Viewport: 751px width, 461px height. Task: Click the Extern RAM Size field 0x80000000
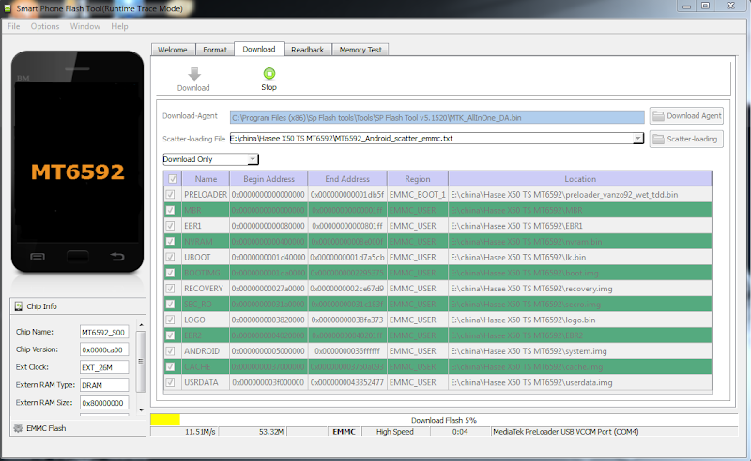tap(104, 403)
